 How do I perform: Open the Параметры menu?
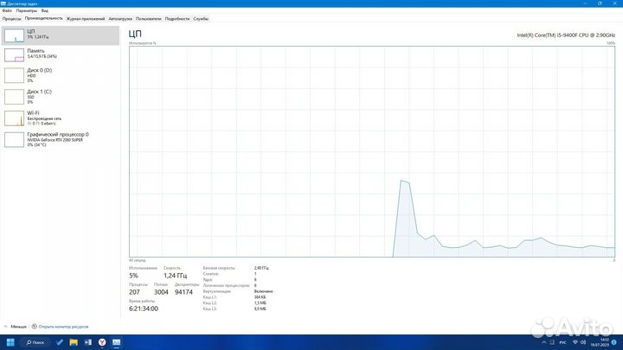(27, 10)
